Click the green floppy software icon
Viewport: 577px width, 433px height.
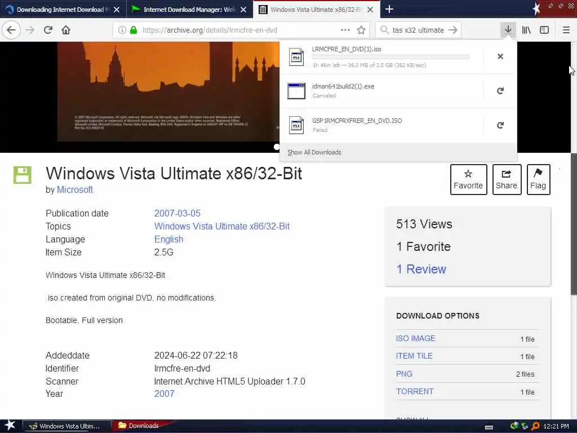pos(23,175)
